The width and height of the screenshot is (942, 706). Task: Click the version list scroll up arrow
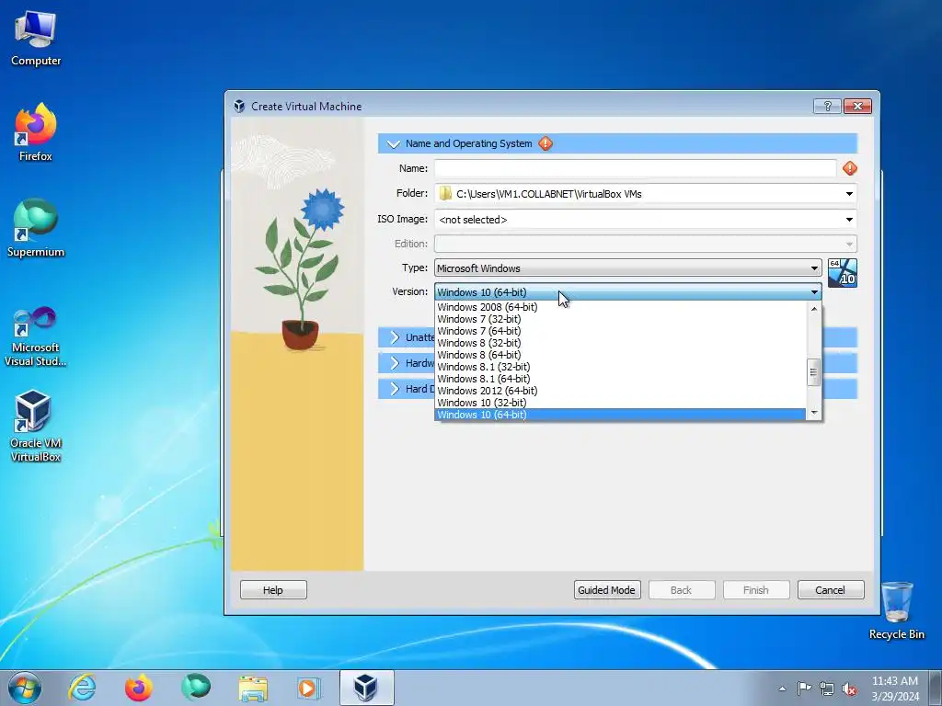pos(813,309)
